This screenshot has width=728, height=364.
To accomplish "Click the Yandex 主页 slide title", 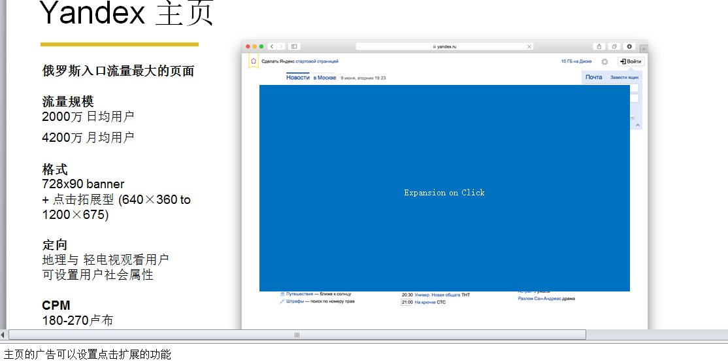I will (x=127, y=13).
